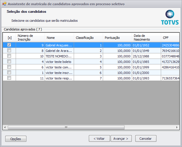This screenshot has width=182, height=147.
Task: Click CPF cell starting 4286416410
Action: pyautogui.click(x=170, y=67)
